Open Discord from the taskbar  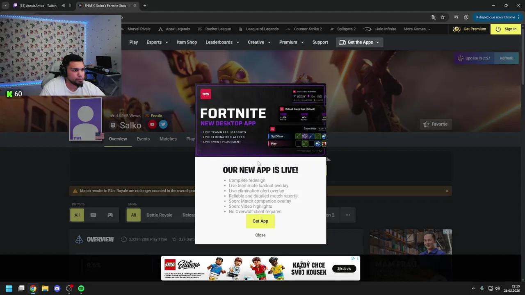(57, 288)
